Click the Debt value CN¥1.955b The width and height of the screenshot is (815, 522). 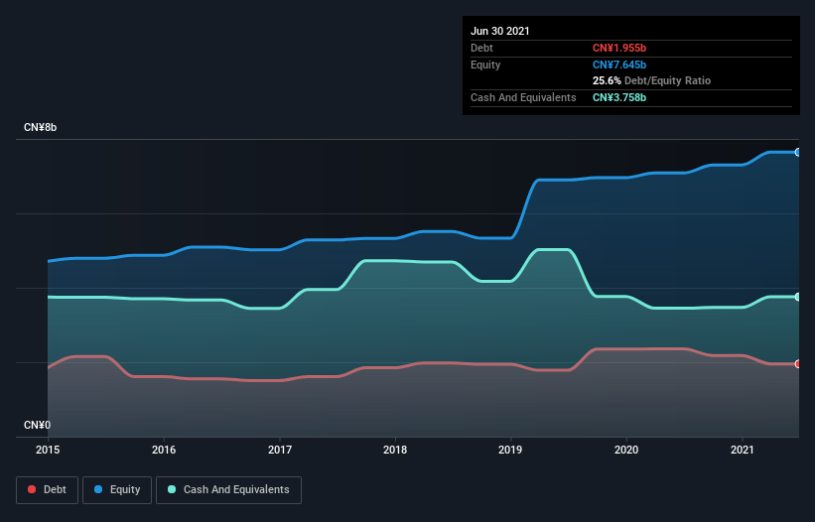click(x=619, y=48)
